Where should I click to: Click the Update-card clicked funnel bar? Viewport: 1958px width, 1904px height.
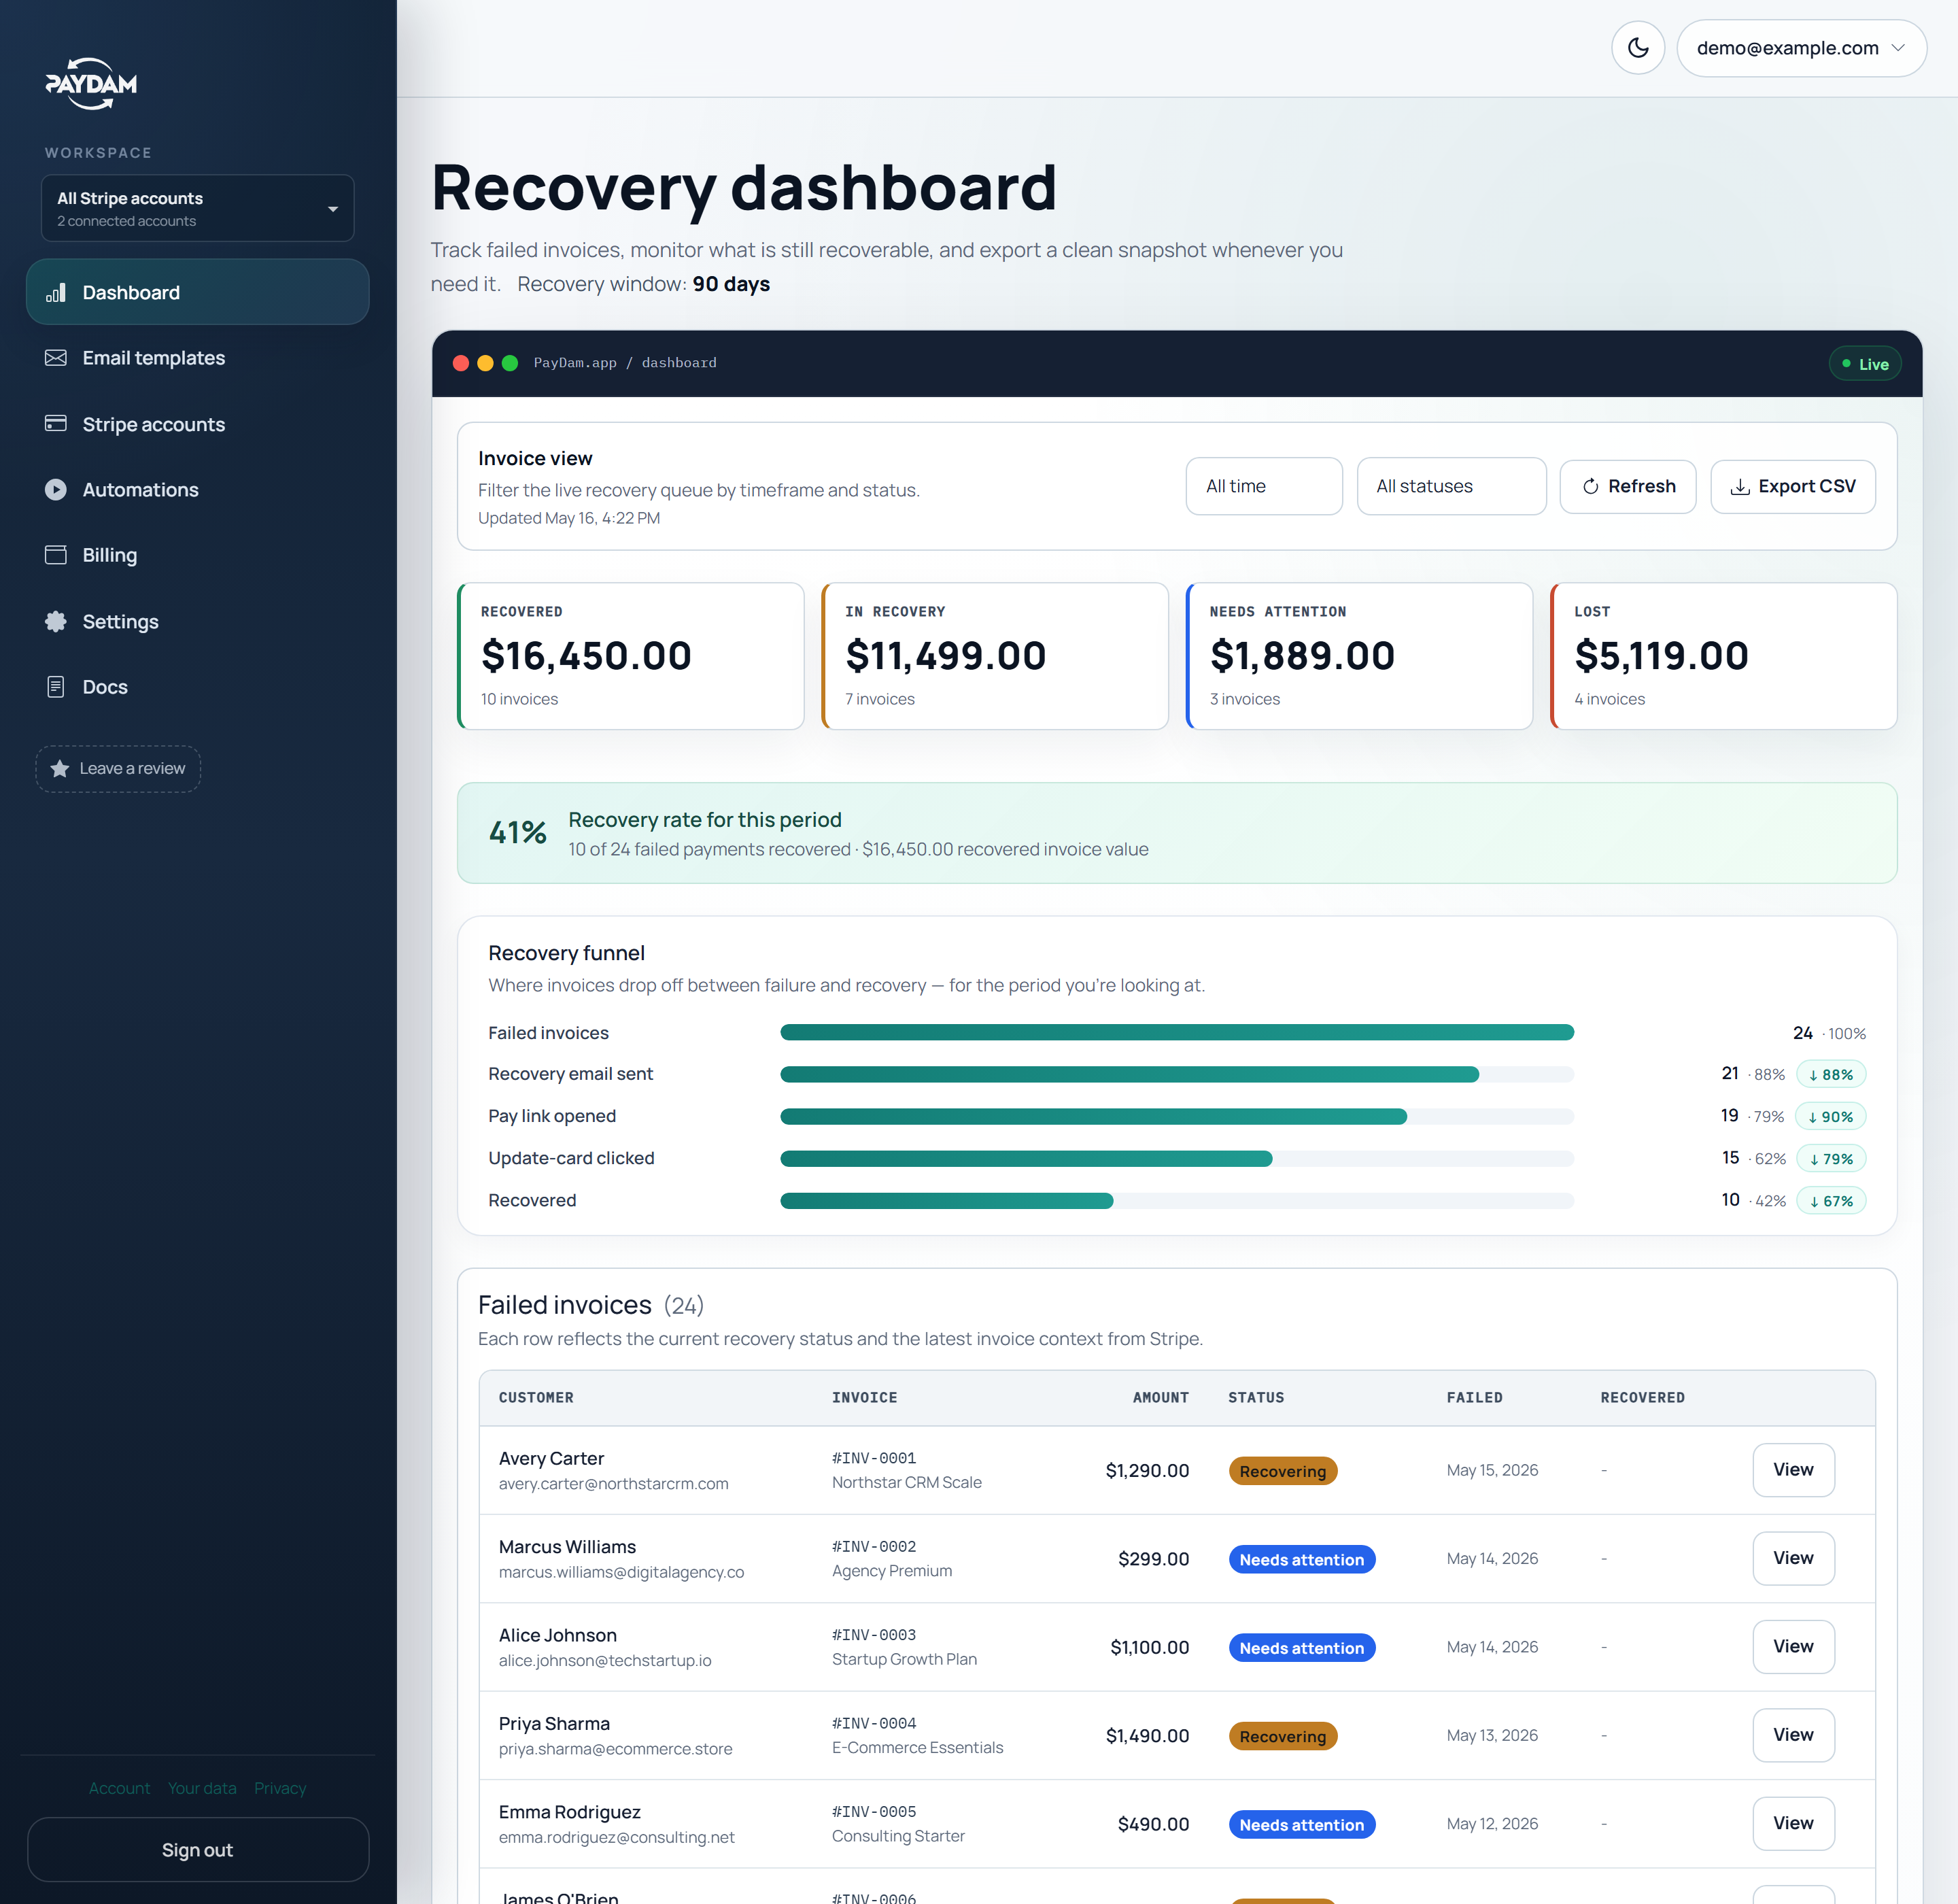[x=1177, y=1158]
